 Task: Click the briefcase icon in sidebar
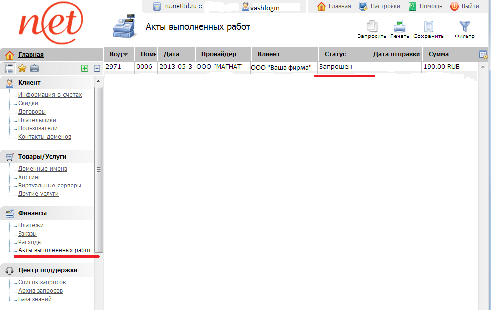coord(34,68)
